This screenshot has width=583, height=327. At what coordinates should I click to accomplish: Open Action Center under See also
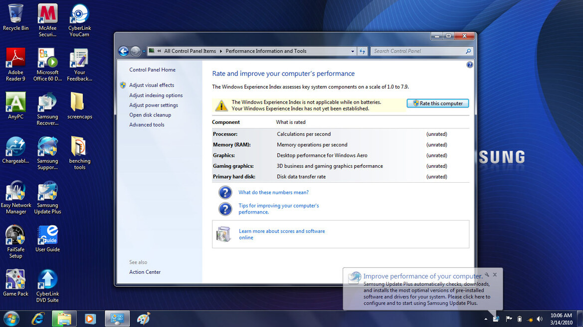[x=145, y=272]
